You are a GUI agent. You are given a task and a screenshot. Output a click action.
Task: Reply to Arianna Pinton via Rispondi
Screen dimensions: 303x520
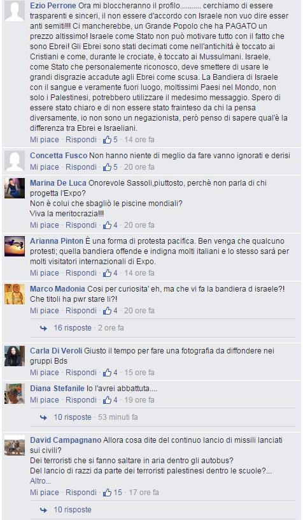click(x=81, y=273)
